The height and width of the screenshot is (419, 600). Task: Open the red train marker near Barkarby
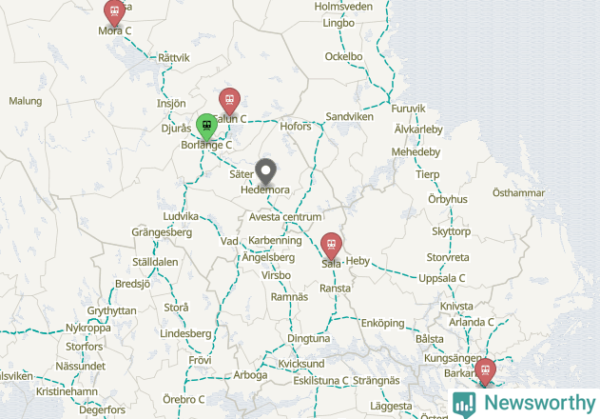485,371
